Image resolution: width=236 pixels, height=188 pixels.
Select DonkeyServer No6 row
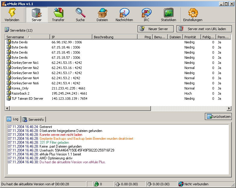point(118,83)
